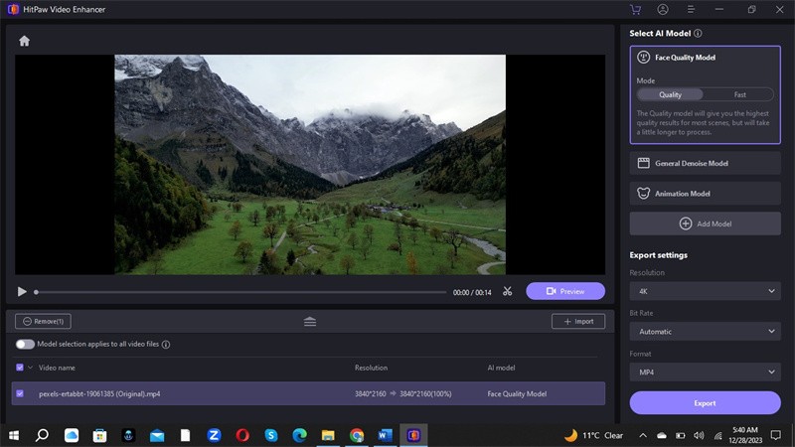Collapse the file list panel handle
This screenshot has width=795, height=447.
310,321
